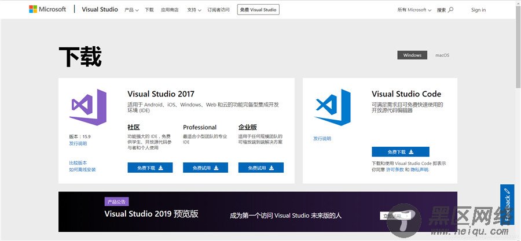521x241 pixels.
Task: Click the pencil icon on Feedback tab
Action: tap(507, 191)
